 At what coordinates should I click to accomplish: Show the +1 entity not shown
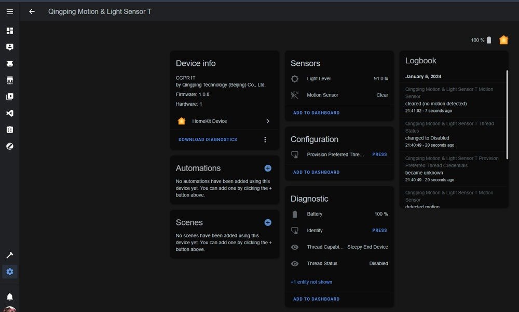pos(311,282)
